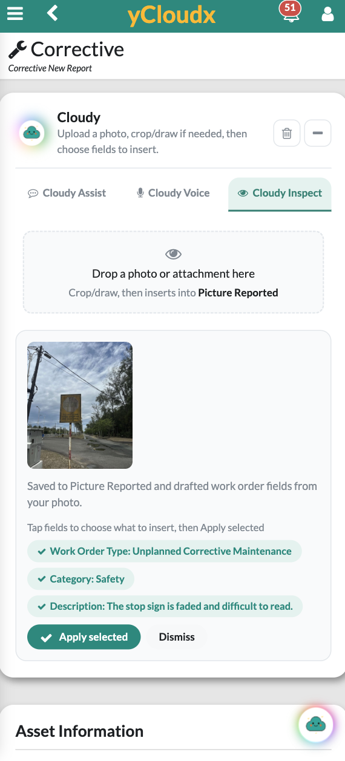The height and width of the screenshot is (761, 345).
Task: Click the Cloudy avatar icon in the panel header
Action: pyautogui.click(x=31, y=132)
